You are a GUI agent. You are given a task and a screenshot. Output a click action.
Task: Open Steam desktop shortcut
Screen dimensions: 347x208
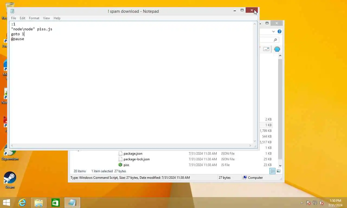(10, 180)
